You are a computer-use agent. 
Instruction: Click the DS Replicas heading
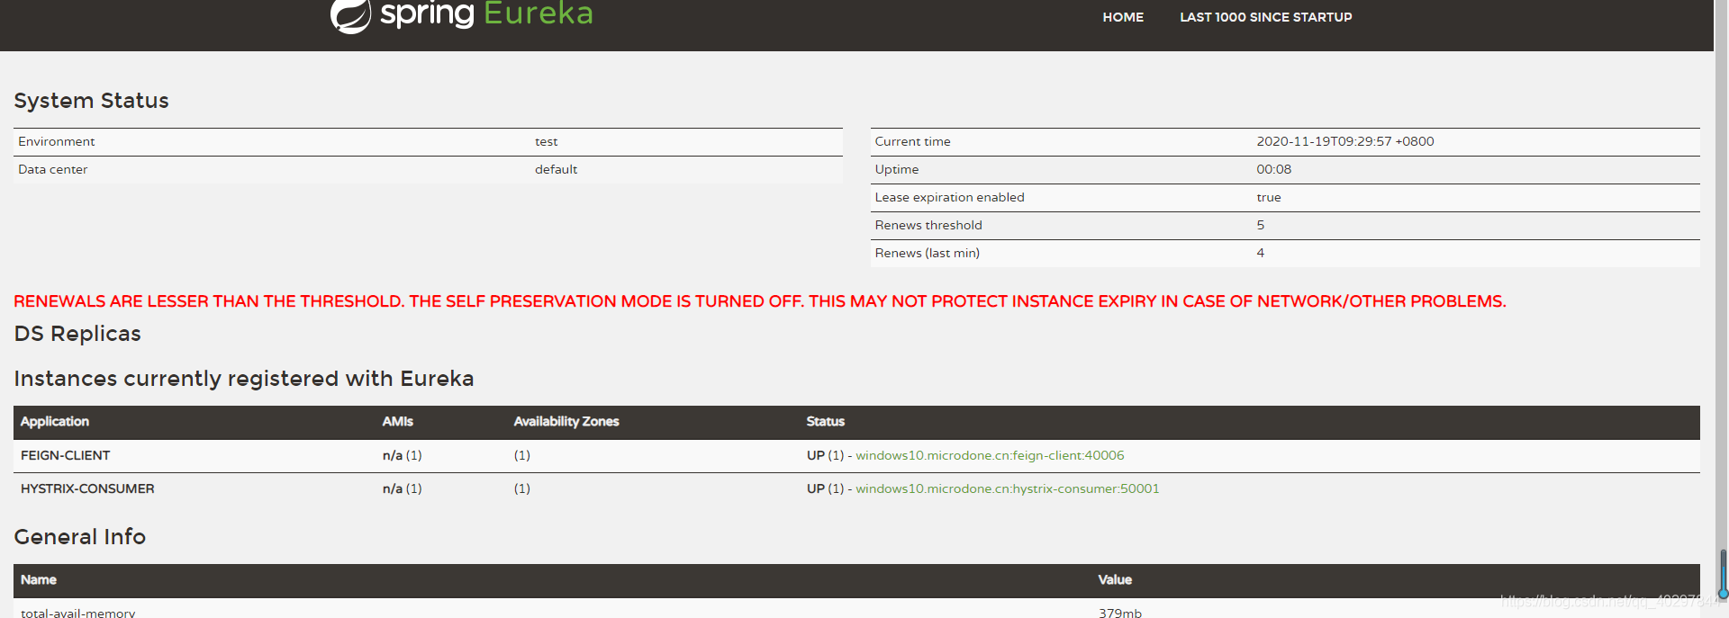click(x=77, y=334)
